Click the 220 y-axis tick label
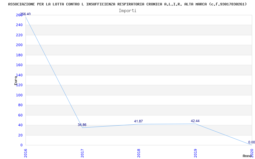 pyautogui.click(x=19, y=35)
